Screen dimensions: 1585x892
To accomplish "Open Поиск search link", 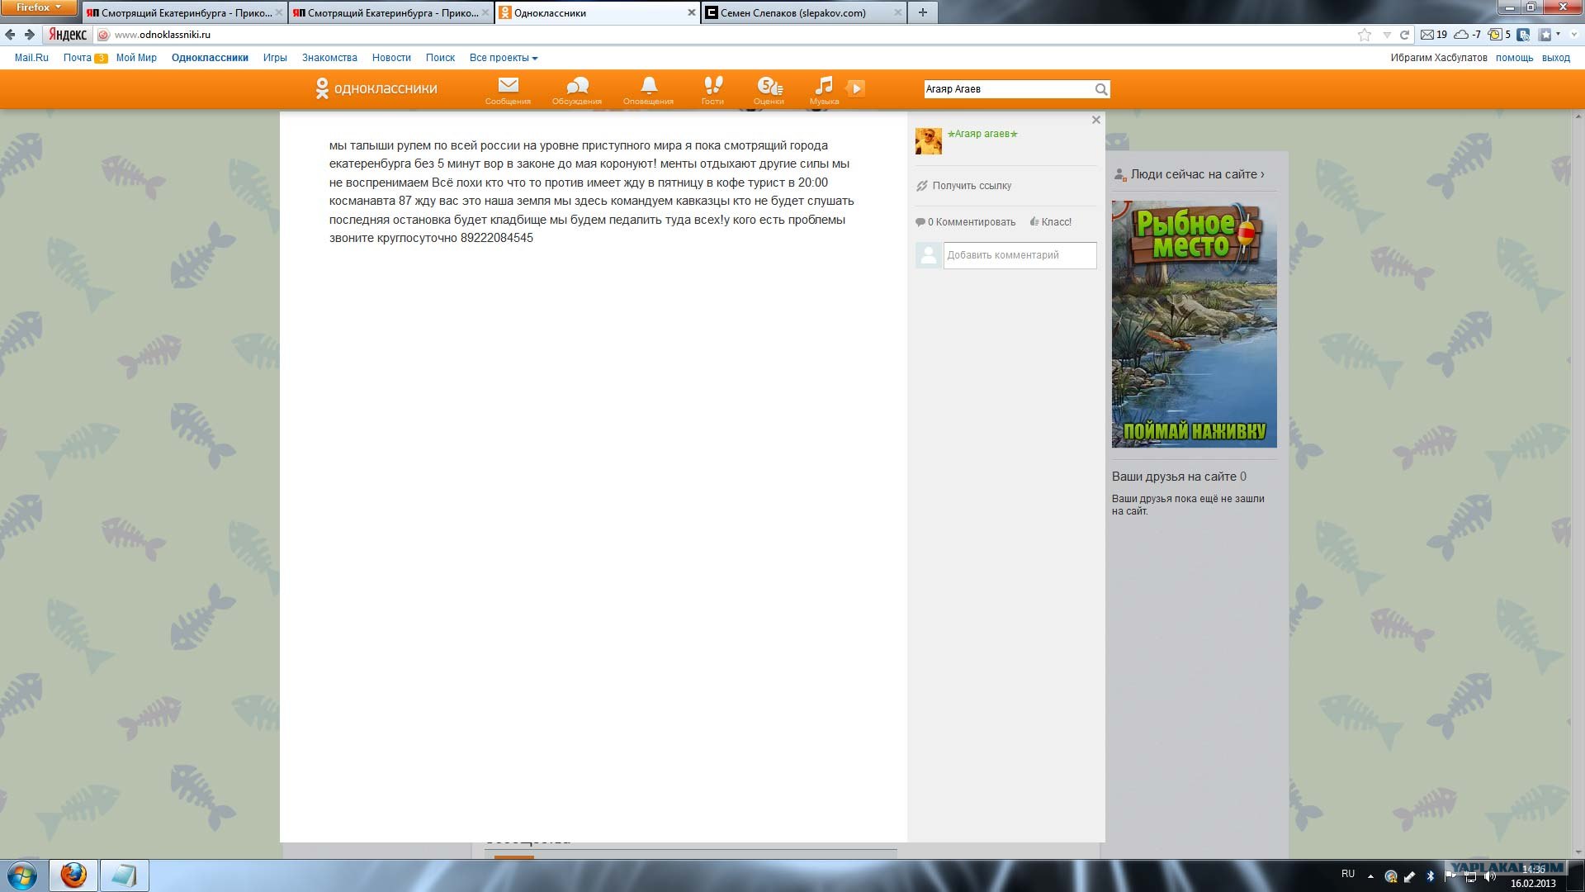I will pos(440,58).
